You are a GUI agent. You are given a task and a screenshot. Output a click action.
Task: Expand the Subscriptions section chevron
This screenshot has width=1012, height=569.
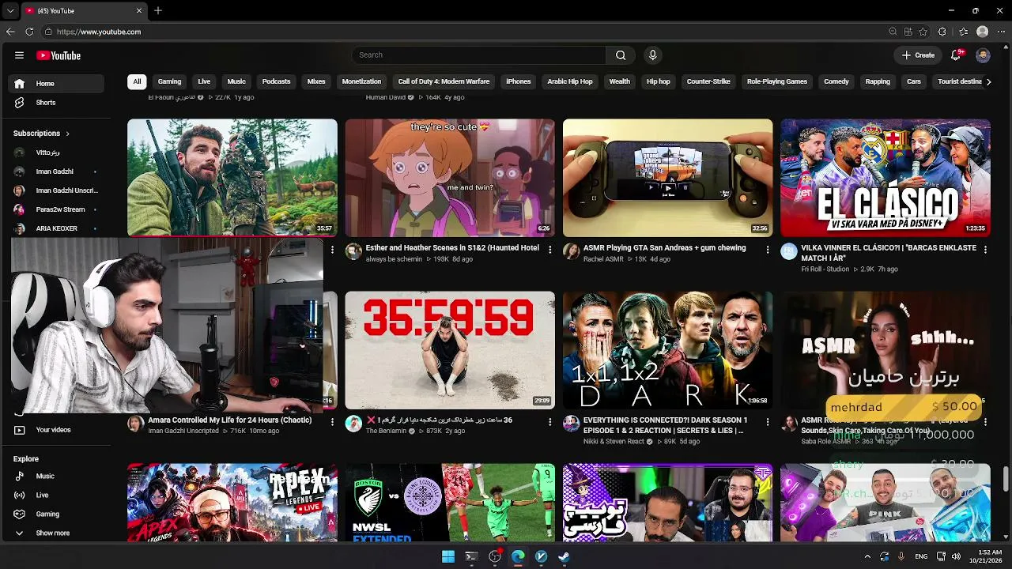[x=67, y=134]
